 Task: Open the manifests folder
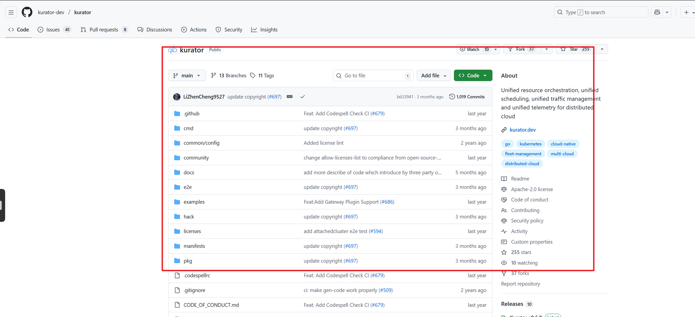[x=194, y=246]
